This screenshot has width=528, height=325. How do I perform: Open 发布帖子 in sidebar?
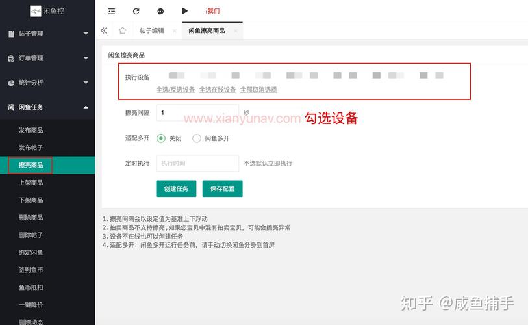[31, 148]
